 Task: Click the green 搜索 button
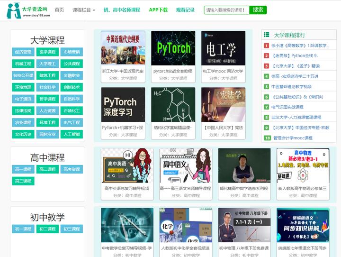(258, 10)
